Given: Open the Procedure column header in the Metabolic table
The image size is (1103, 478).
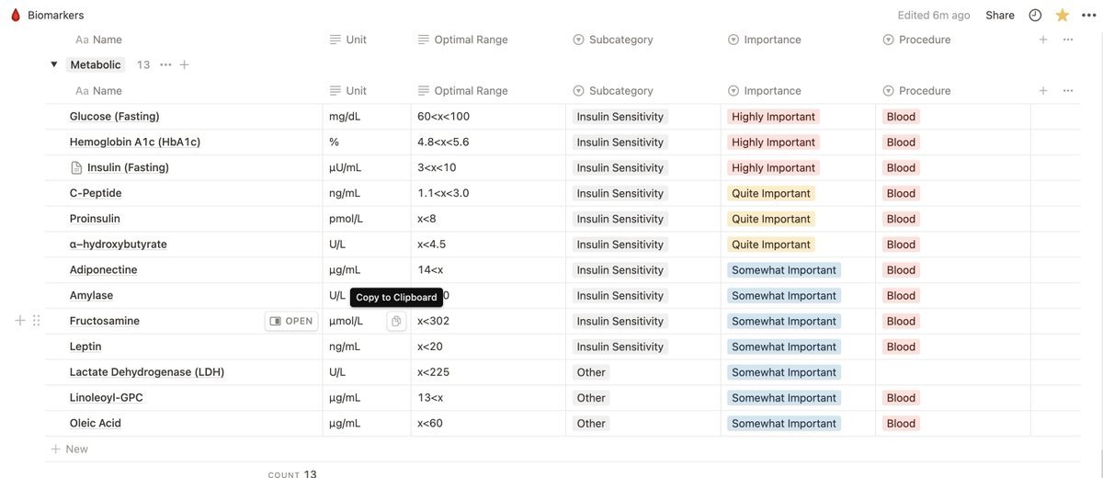Looking at the screenshot, I should [924, 91].
